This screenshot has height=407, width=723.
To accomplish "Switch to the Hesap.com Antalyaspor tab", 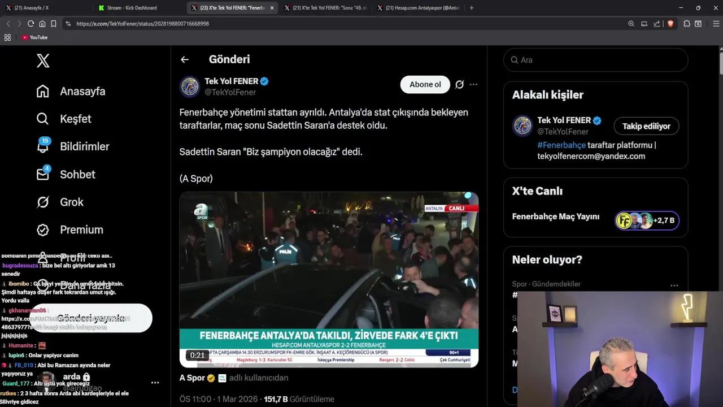I will tap(418, 8).
